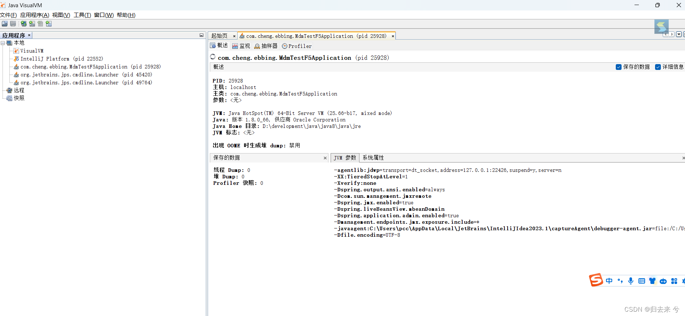Switch to the 概述 overview tab

219,46
